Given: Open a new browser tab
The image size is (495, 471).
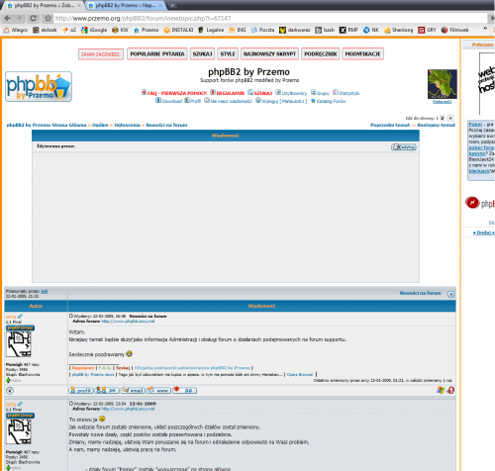Looking at the screenshot, I should click(172, 5).
